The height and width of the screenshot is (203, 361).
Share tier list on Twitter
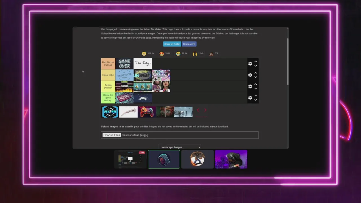(172, 44)
